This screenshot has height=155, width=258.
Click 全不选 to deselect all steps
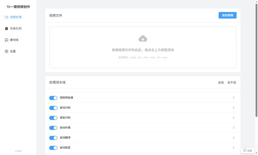232,82
